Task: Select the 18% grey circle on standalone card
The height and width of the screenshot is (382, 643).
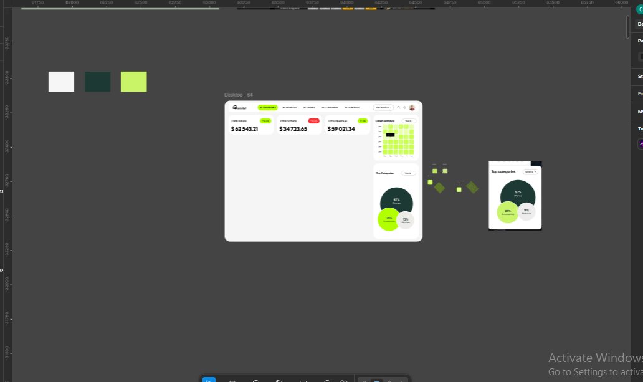Action: pos(526,212)
